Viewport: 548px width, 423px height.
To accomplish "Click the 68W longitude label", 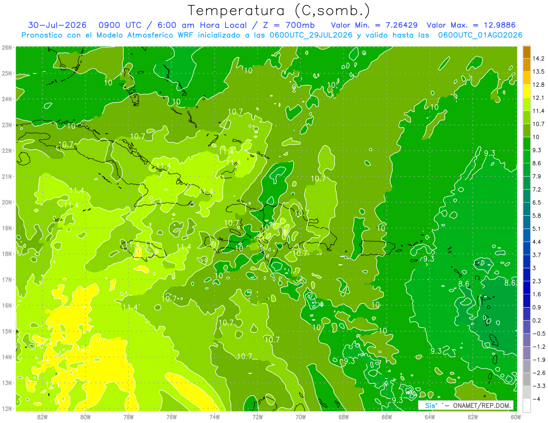I will tap(344, 417).
